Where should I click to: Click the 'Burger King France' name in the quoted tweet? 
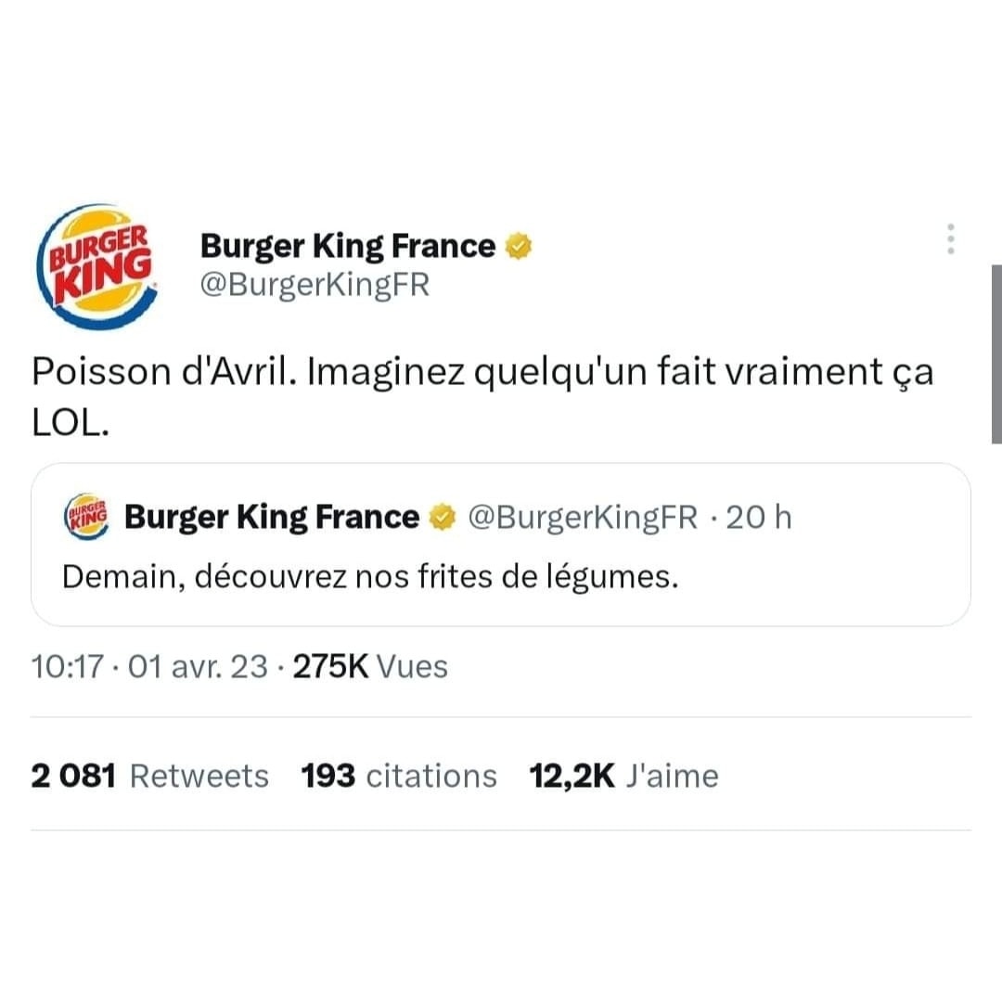pyautogui.click(x=271, y=517)
